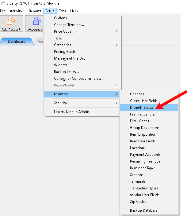Open Client User Fields
Viewport: 187px width, 216px height.
pyautogui.click(x=149, y=101)
